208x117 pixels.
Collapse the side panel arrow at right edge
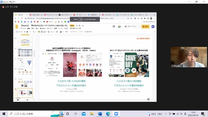155,99
